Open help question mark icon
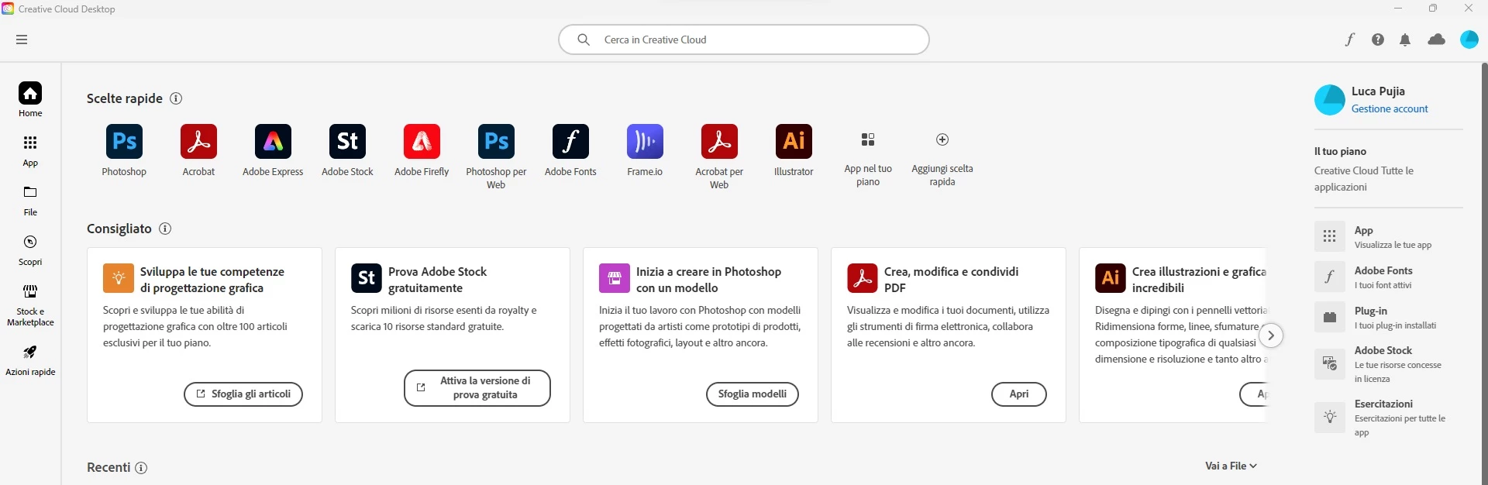1488x485 pixels. pyautogui.click(x=1377, y=40)
